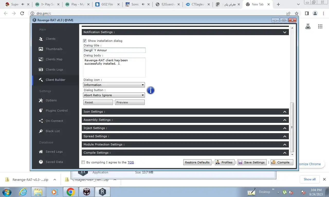The width and height of the screenshot is (329, 197).
Task: Uncheck Show installation dialog
Action: point(85,41)
